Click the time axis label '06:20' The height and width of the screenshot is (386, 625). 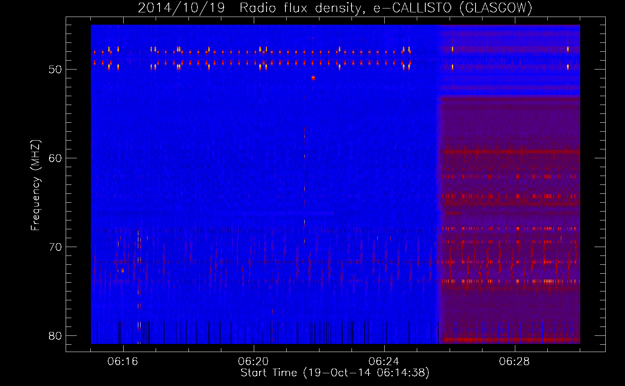(253, 362)
